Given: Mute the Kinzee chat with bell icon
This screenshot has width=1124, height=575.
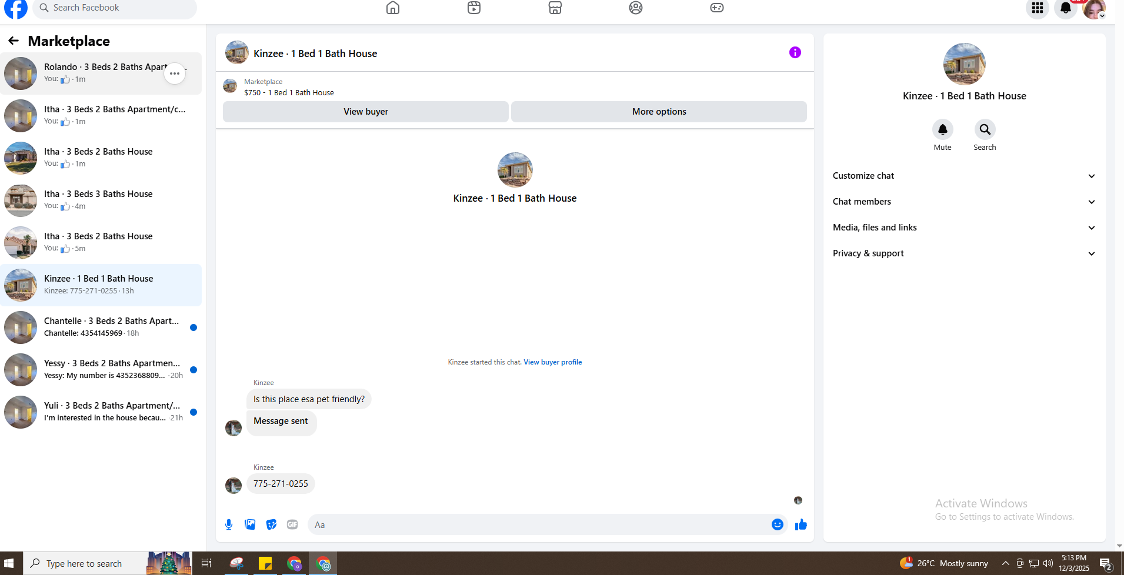Looking at the screenshot, I should click(x=943, y=129).
